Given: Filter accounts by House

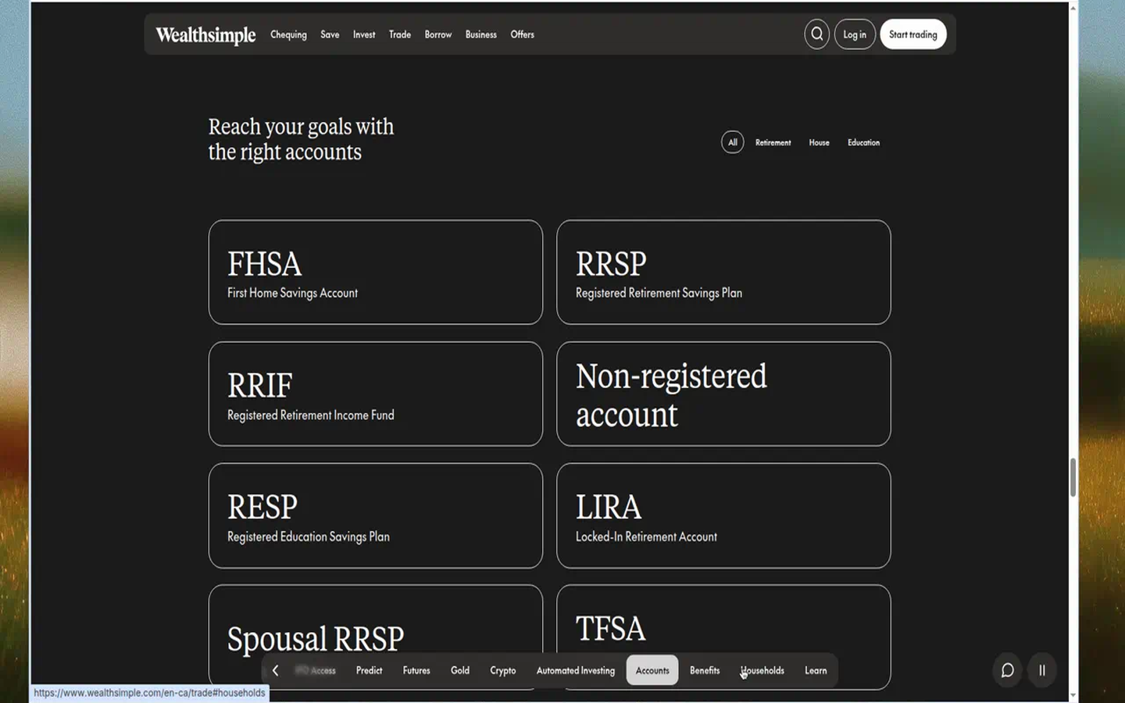Looking at the screenshot, I should 819,142.
